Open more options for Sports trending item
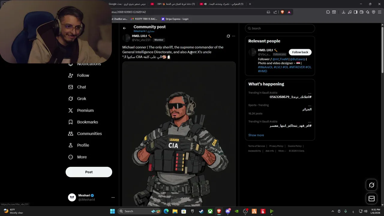The width and height of the screenshot is (384, 216). click(x=310, y=105)
